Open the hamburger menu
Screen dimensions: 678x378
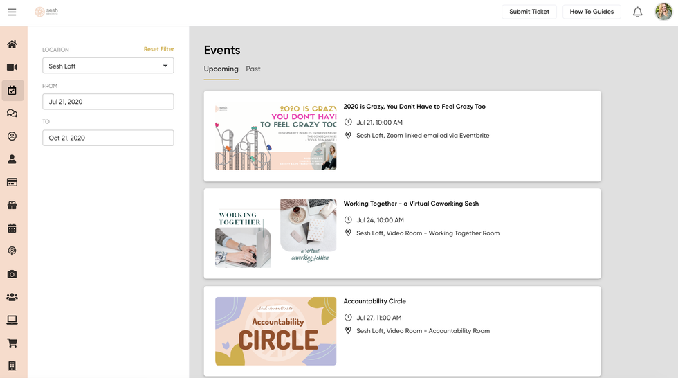(12, 12)
